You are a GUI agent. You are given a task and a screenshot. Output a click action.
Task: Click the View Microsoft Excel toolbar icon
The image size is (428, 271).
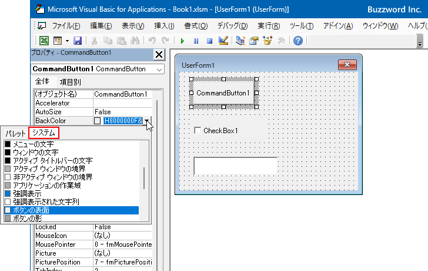[x=44, y=41]
